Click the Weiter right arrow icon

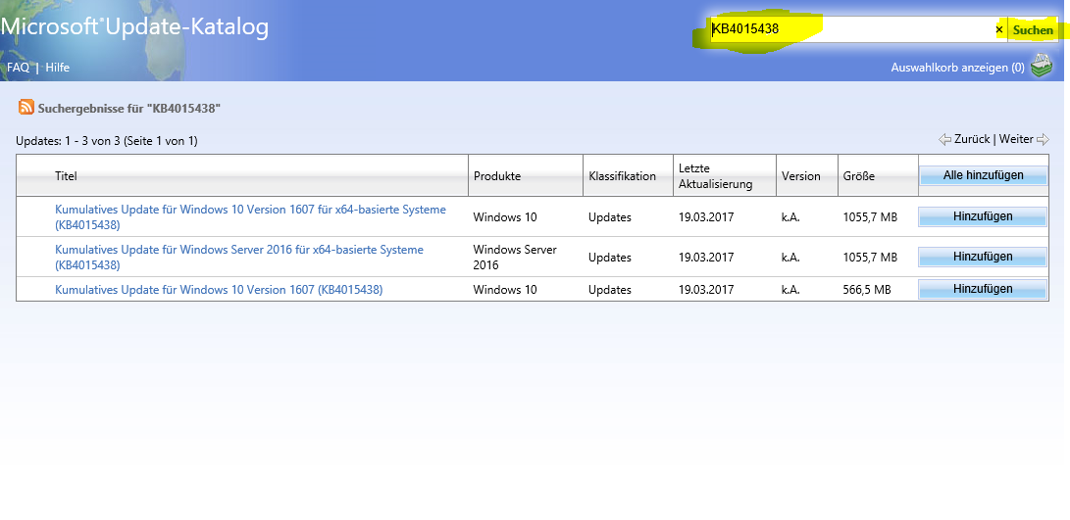tap(1042, 139)
